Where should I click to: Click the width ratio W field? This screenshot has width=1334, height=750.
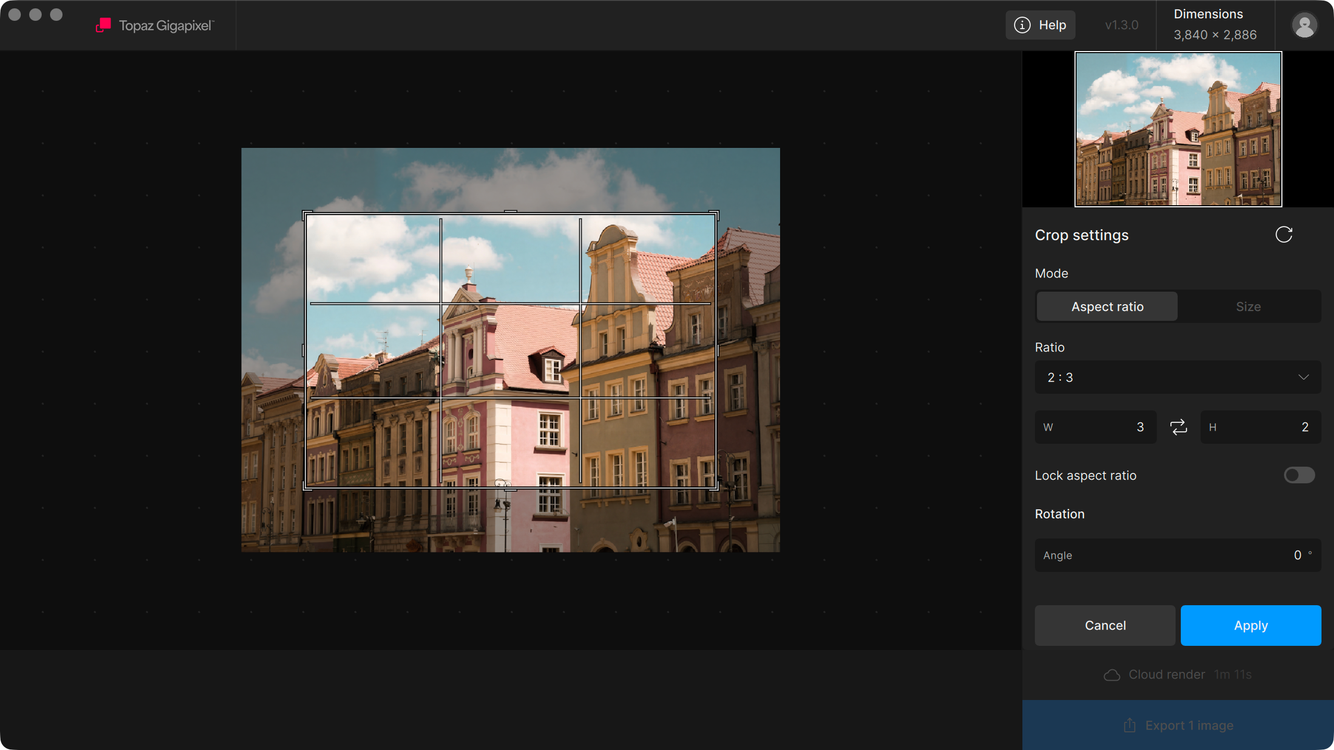pos(1095,427)
